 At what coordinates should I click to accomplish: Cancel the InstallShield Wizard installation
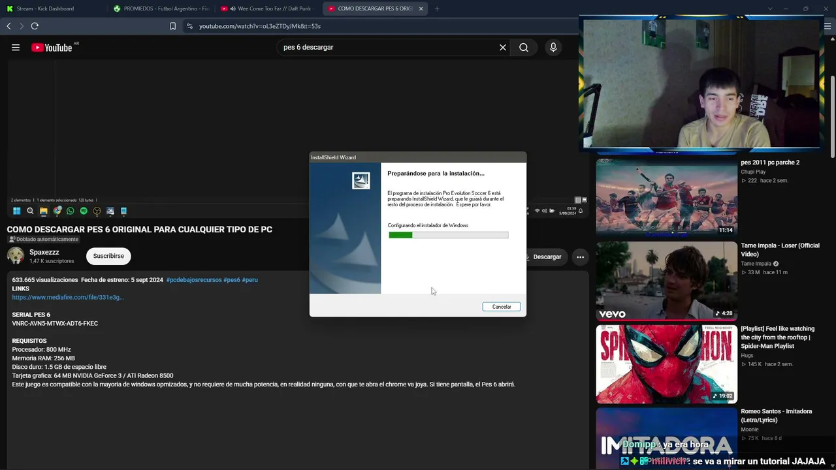[x=502, y=307]
